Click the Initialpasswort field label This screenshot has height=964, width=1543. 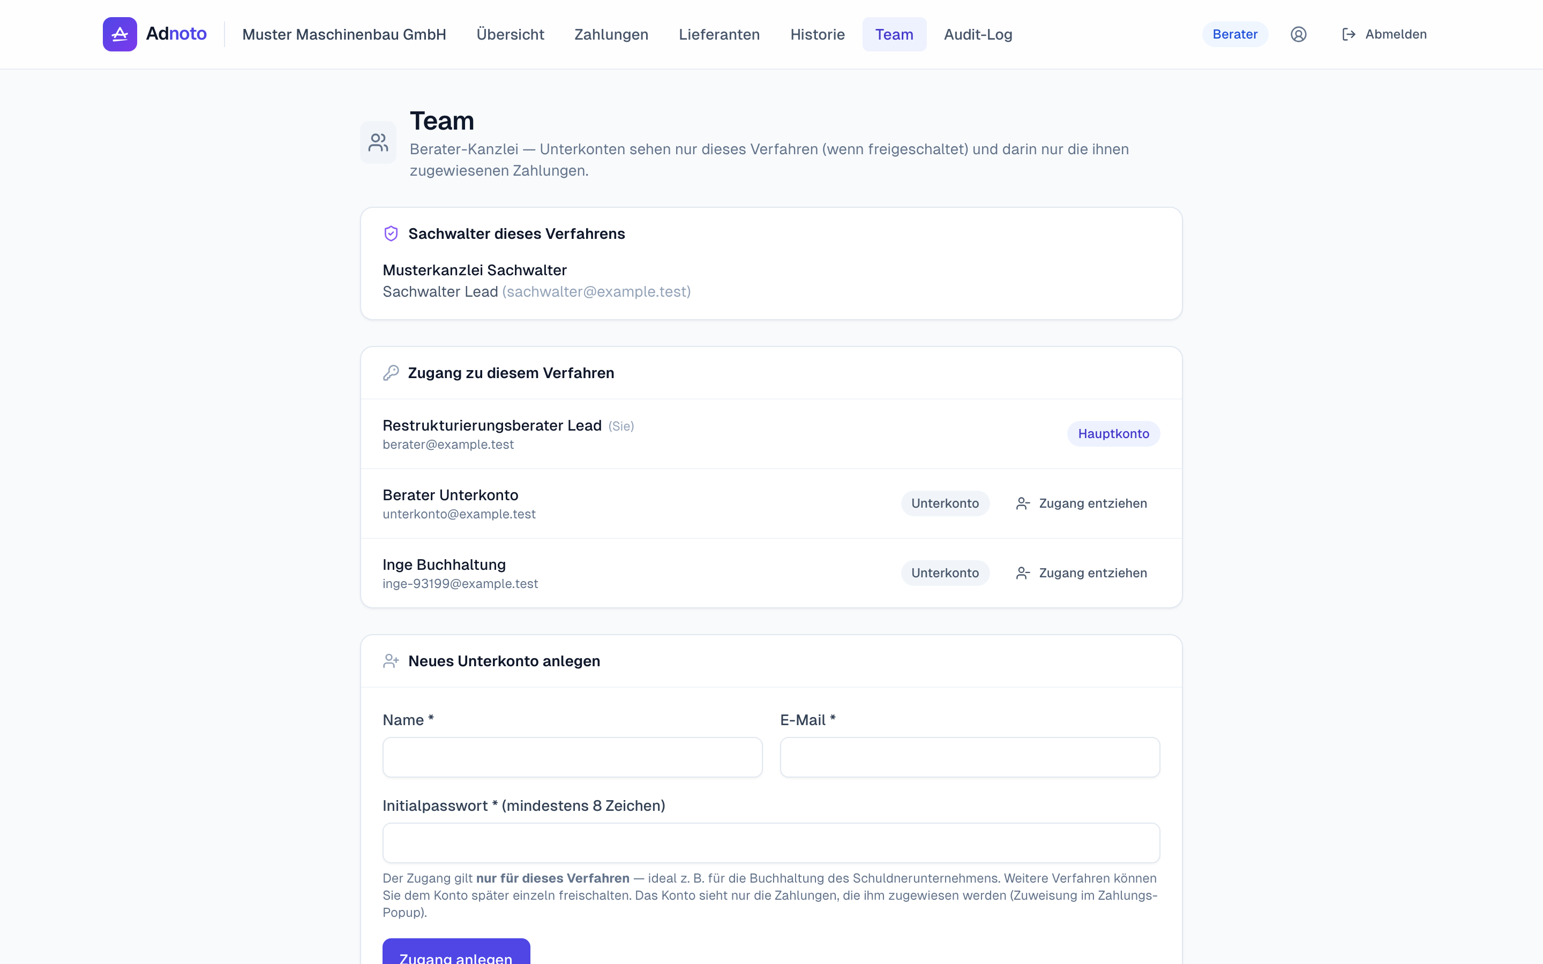524,806
